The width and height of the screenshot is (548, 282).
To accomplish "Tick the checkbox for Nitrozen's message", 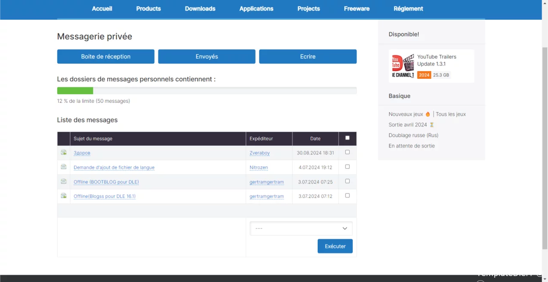I will (x=347, y=167).
